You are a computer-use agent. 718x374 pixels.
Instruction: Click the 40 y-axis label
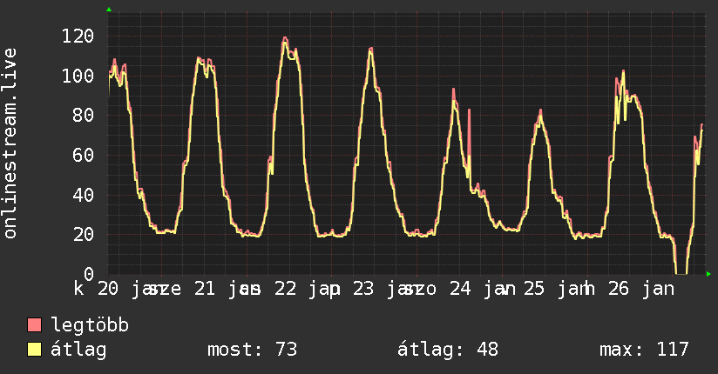point(84,195)
